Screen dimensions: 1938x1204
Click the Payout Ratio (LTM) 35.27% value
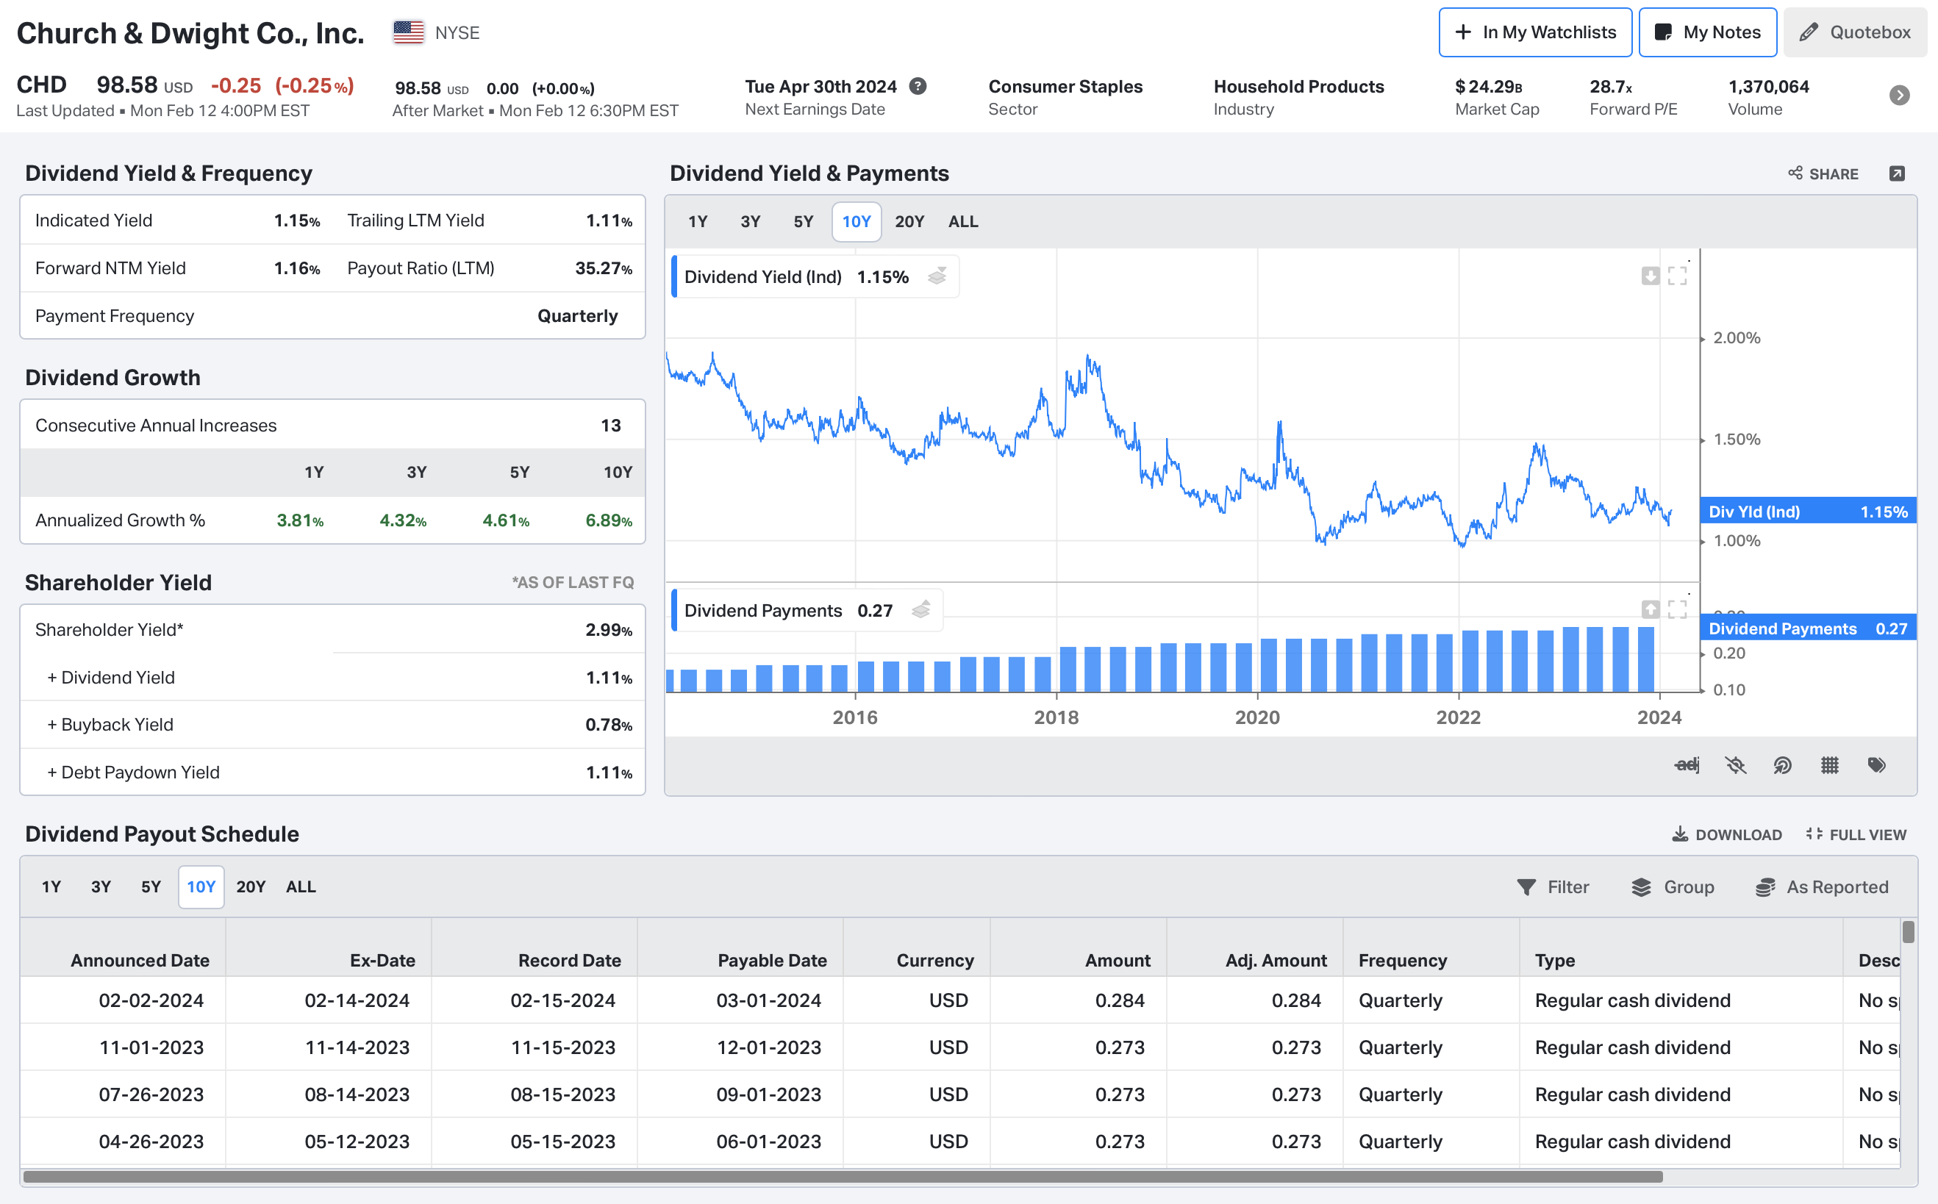(604, 268)
